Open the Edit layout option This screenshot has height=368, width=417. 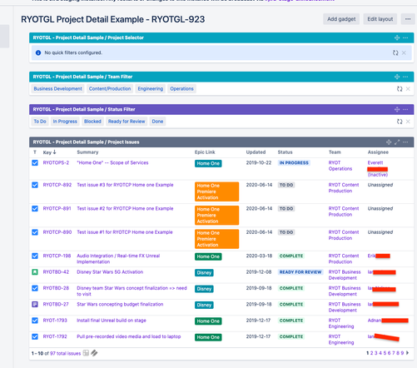[x=380, y=19]
